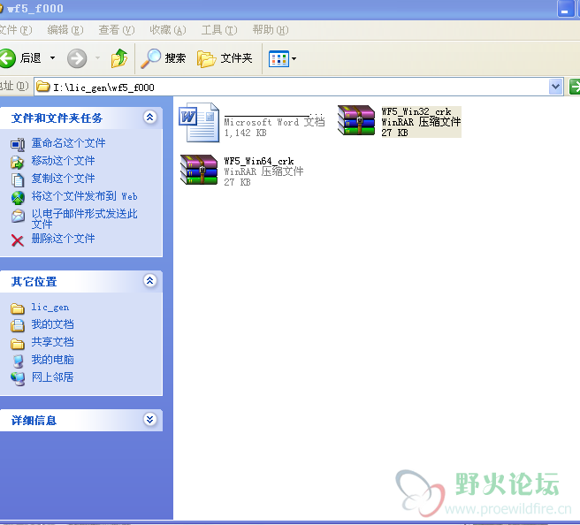This screenshot has width=580, height=525.
Task: Click the folder icon in address bar
Action: 43,87
